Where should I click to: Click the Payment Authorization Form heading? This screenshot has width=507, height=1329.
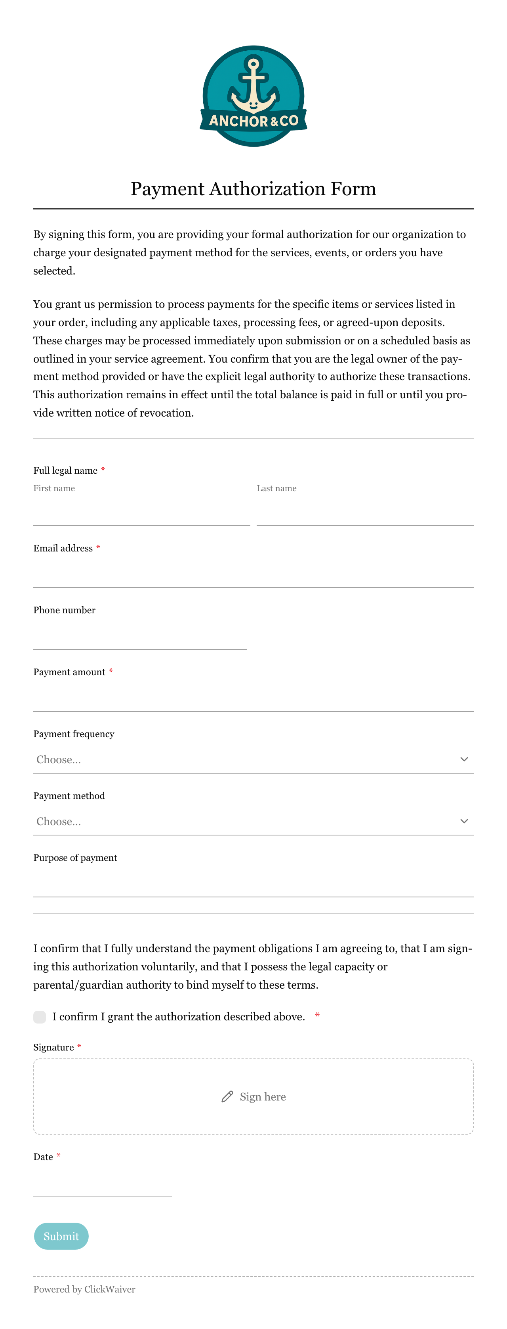pyautogui.click(x=253, y=189)
